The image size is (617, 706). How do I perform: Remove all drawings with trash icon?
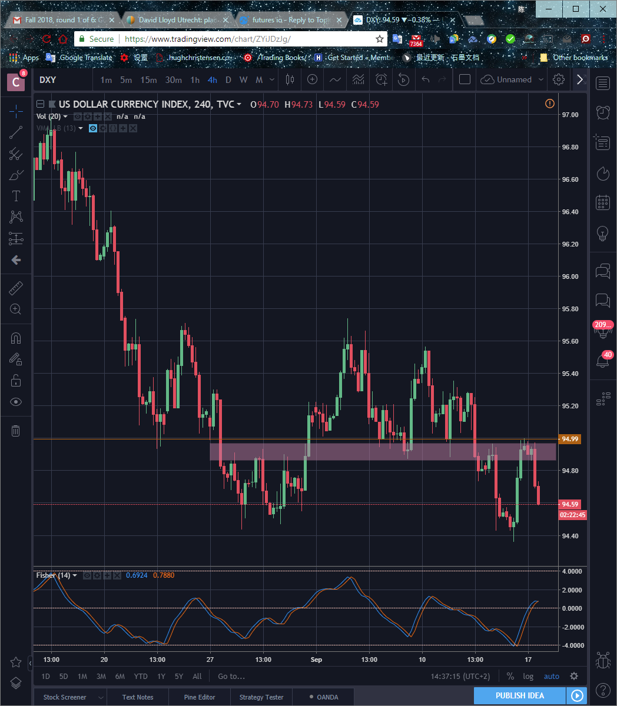(x=16, y=431)
